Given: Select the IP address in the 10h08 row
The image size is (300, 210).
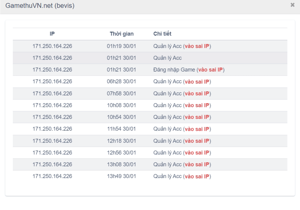Looking at the screenshot, I should pyautogui.click(x=52, y=105).
